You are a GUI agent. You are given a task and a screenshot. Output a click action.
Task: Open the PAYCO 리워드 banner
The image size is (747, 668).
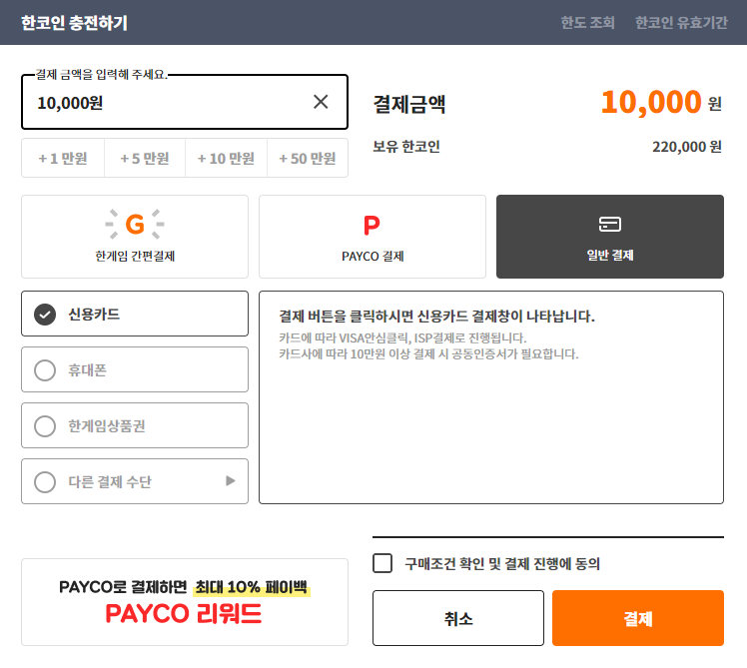(185, 602)
